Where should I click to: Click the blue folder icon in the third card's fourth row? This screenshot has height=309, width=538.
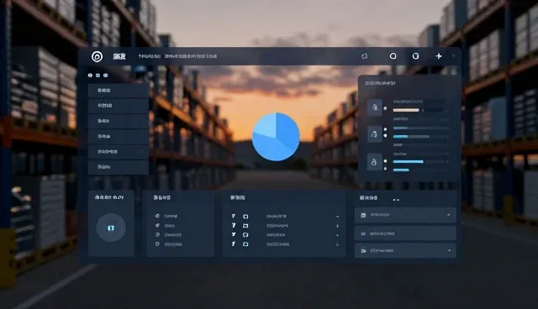click(245, 244)
